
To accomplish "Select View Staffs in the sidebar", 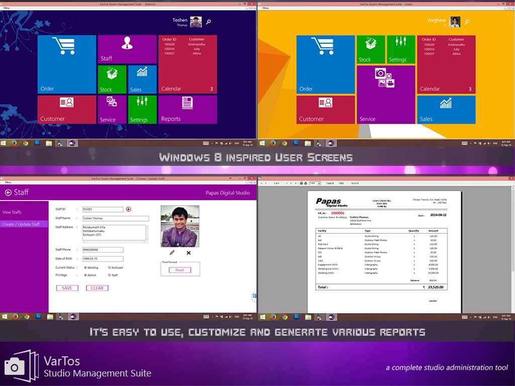I will pos(12,212).
